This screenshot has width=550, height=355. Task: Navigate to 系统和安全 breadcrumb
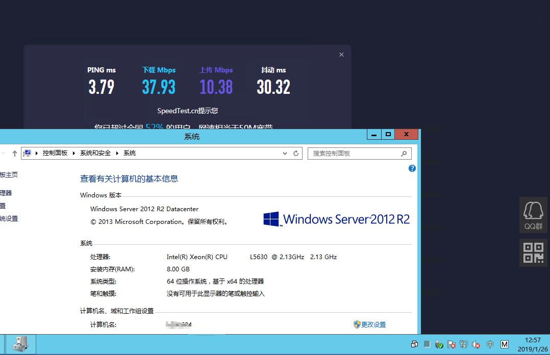point(95,153)
